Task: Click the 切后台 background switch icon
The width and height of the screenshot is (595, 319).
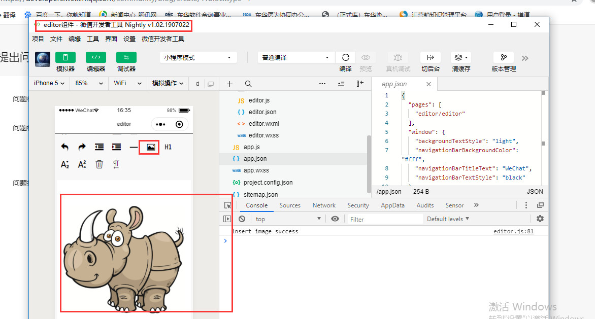Action: click(x=431, y=57)
